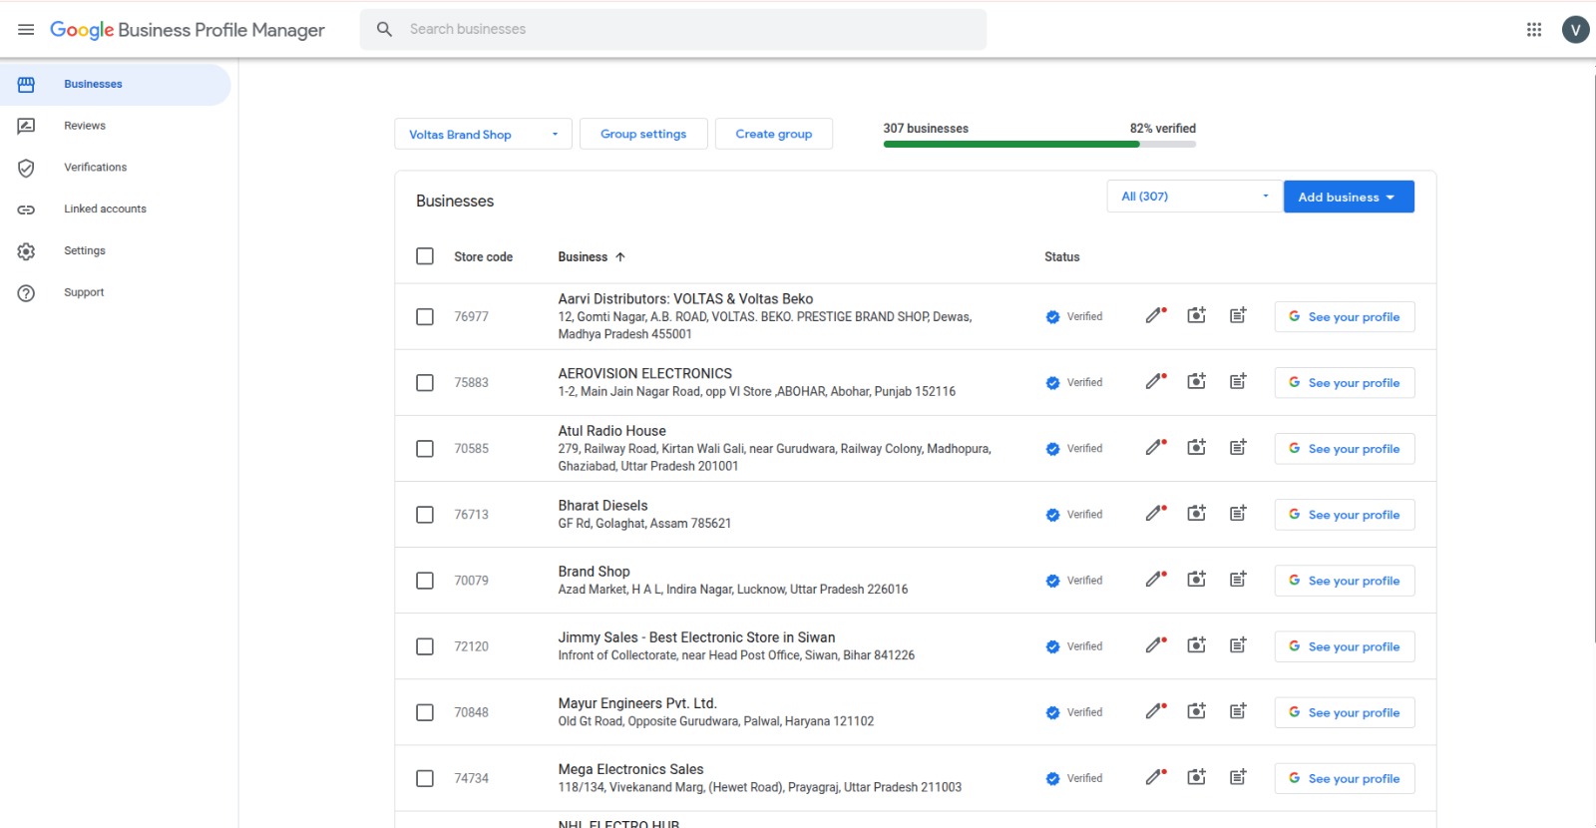The width and height of the screenshot is (1596, 828).
Task: Create a post for Atul Radio House
Action: [x=1238, y=448]
